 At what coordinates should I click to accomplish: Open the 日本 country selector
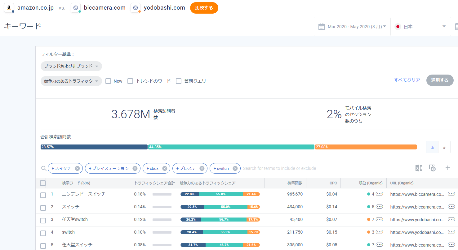pyautogui.click(x=420, y=27)
